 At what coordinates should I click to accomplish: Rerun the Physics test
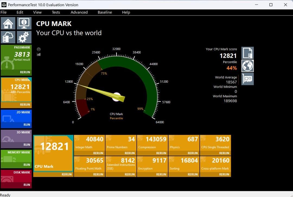click(193, 153)
